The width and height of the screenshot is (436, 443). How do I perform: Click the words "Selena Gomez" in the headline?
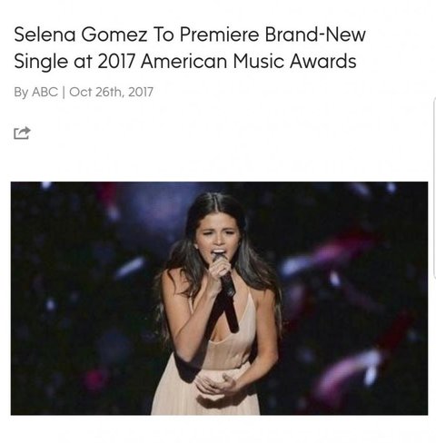point(81,34)
